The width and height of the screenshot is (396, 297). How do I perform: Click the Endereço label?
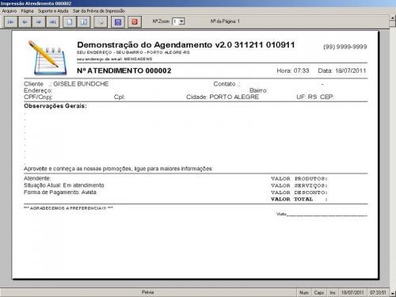pyautogui.click(x=38, y=90)
